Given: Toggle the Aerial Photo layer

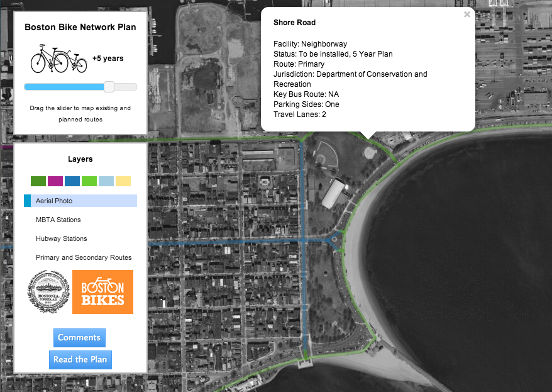Looking at the screenshot, I should point(80,201).
